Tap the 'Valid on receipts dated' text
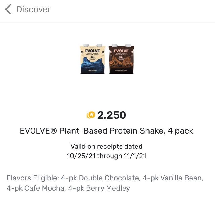Image resolution: width=215 pixels, height=205 pixels. tap(107, 146)
